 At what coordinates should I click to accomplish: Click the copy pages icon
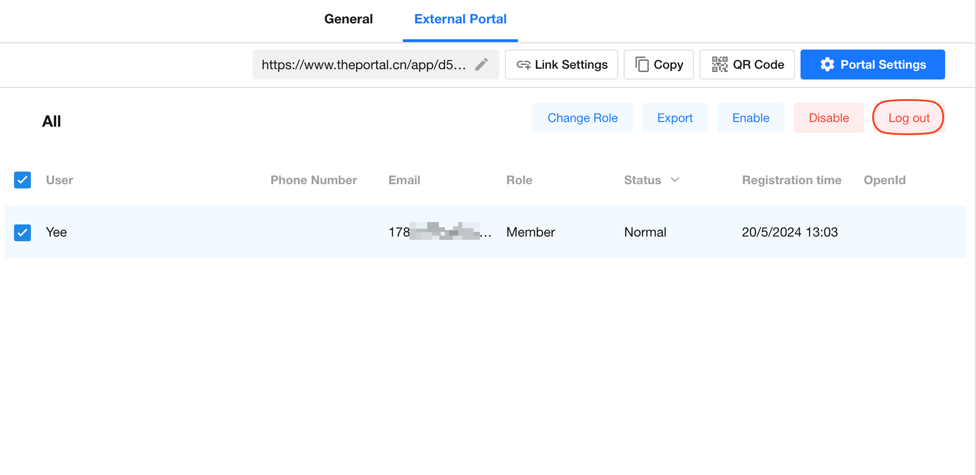coord(642,65)
